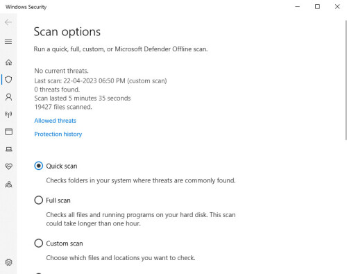Select the Quick scan radio button
This screenshot has width=347, height=274.
tap(39, 166)
